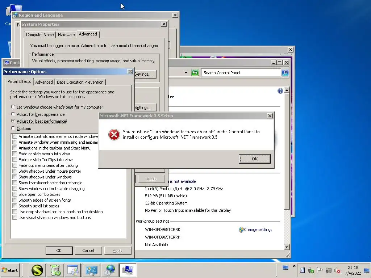The width and height of the screenshot is (371, 278).
Task: Click the desktop toolbar monitor icon beside the chevron
Action: [285, 268]
